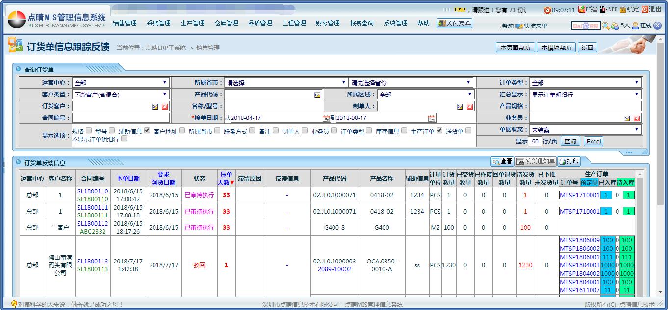Uncheck the 辅助信息 checkbox
The height and width of the screenshot is (310, 668).
[147, 131]
